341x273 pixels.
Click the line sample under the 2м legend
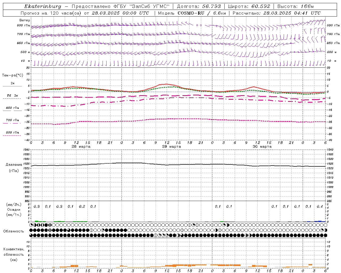pyautogui.click(x=12, y=86)
